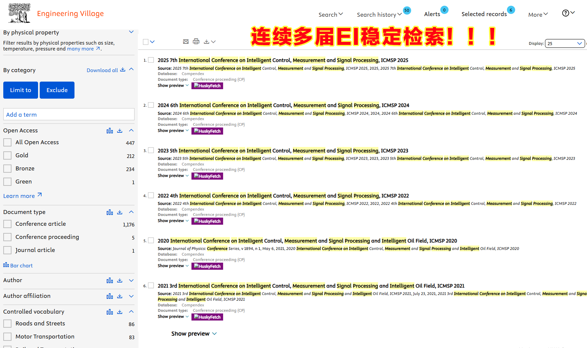Open the select-all results dropdown arrow

(152, 42)
